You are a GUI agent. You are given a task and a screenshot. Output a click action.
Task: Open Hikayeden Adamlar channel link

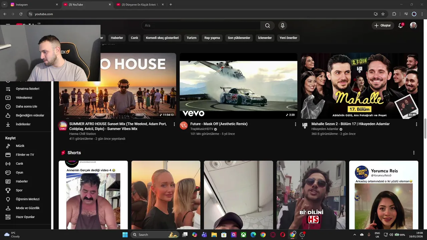click(325, 129)
